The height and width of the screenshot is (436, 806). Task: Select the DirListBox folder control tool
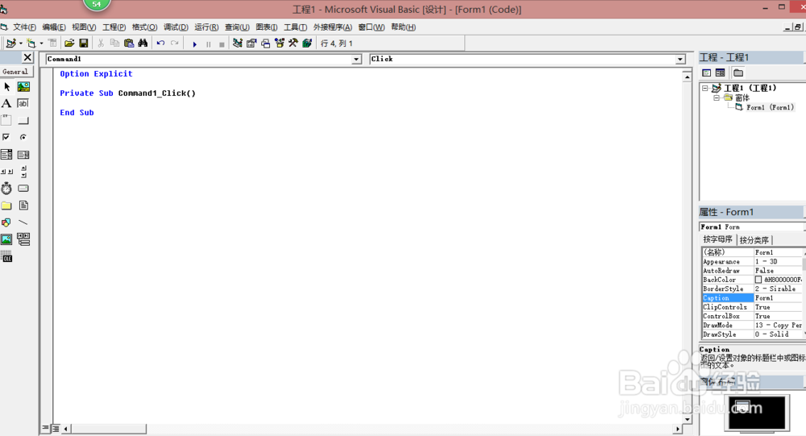[x=6, y=206]
